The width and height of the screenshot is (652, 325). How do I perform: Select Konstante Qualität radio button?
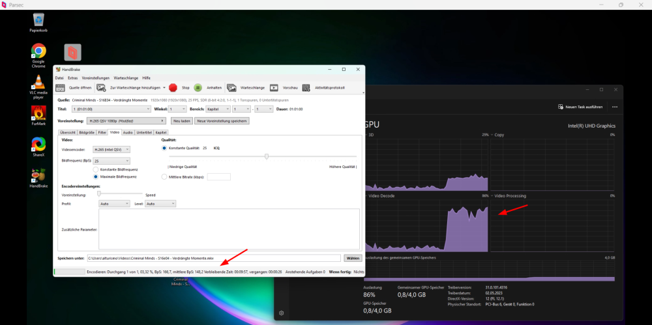coord(164,148)
